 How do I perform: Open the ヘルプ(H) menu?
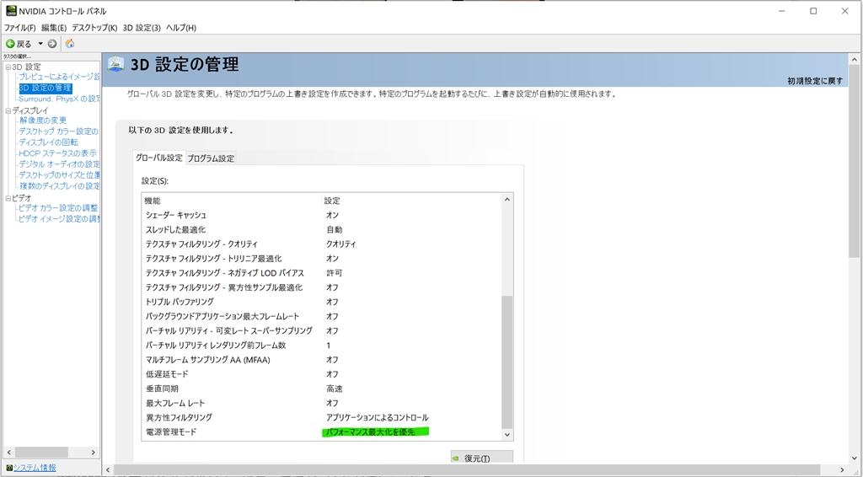pyautogui.click(x=181, y=28)
